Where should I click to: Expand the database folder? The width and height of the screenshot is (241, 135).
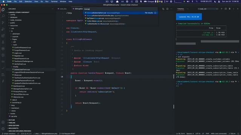[x=14, y=17]
